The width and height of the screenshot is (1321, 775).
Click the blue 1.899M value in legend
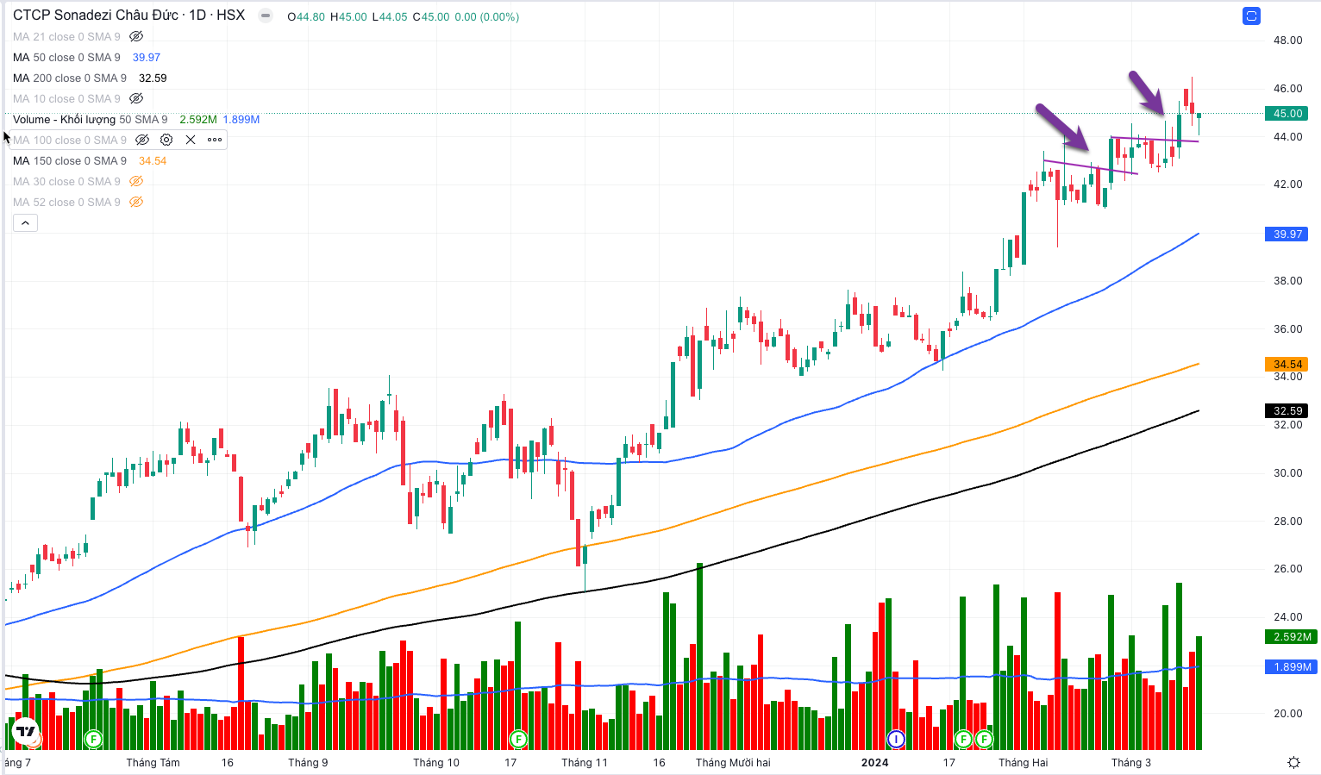pyautogui.click(x=241, y=119)
